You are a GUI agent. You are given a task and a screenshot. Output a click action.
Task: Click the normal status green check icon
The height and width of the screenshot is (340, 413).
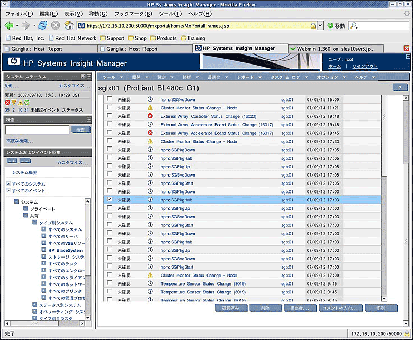click(27, 103)
